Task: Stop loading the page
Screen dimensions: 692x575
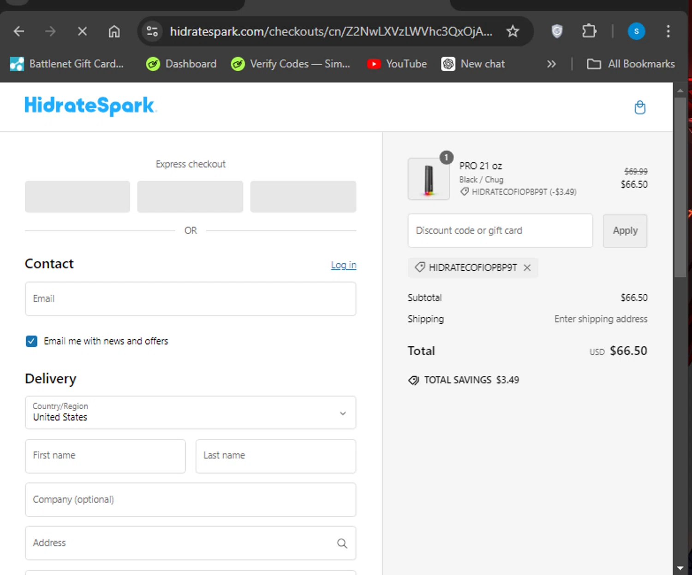Action: click(82, 31)
